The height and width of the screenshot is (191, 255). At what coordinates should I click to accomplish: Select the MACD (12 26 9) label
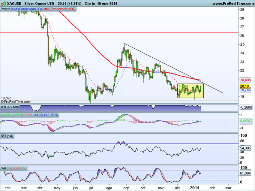(x=46, y=114)
